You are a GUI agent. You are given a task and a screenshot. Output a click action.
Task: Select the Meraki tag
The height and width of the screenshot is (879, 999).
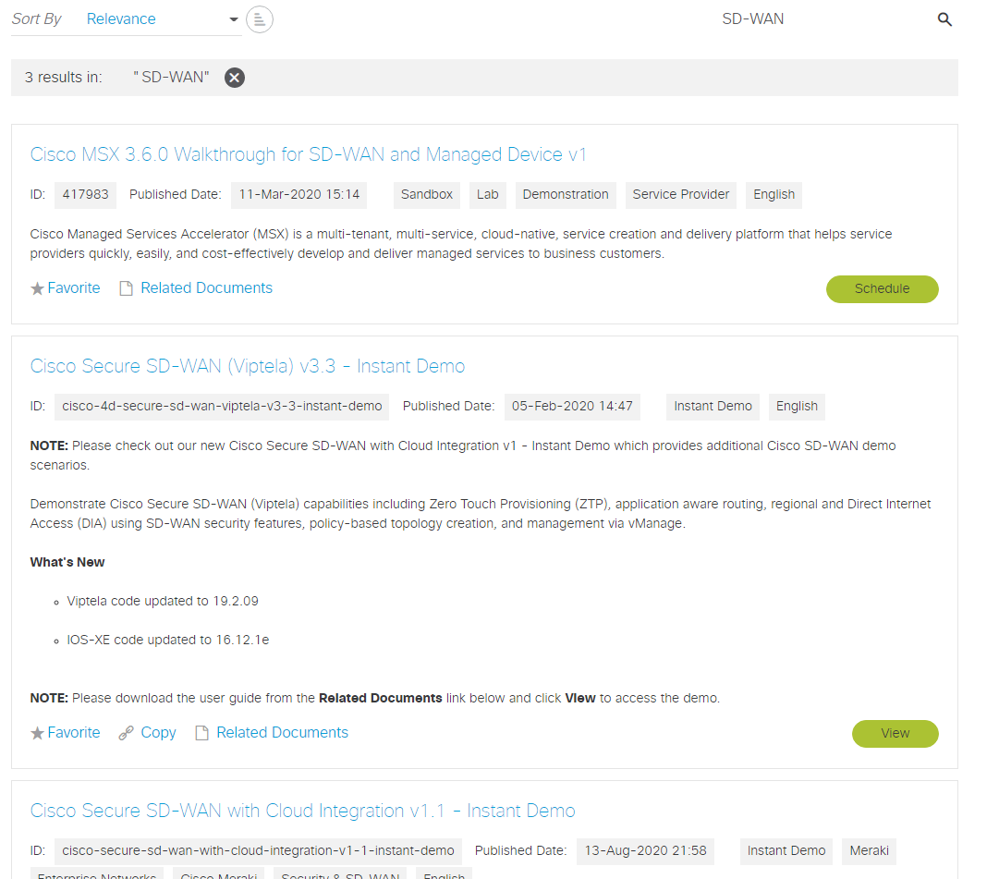pyautogui.click(x=869, y=850)
